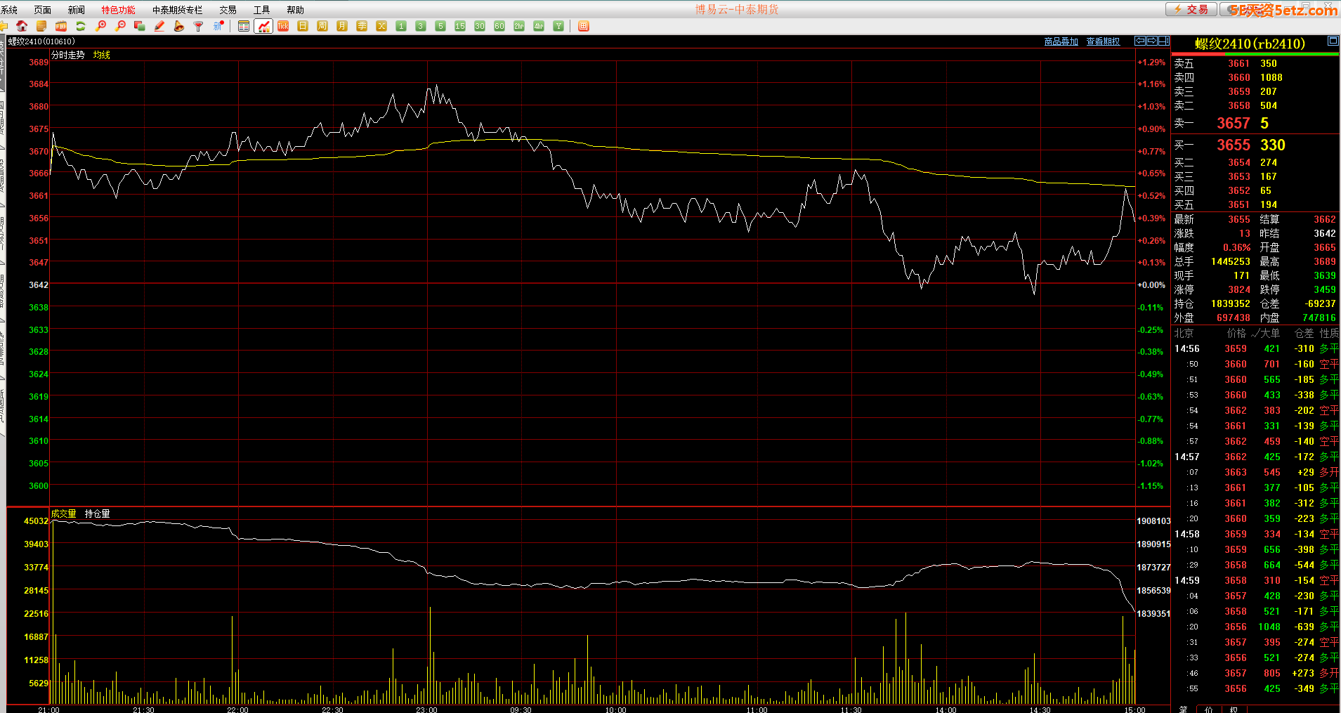Select the 15-minute period button
The width and height of the screenshot is (1341, 713).
[460, 26]
